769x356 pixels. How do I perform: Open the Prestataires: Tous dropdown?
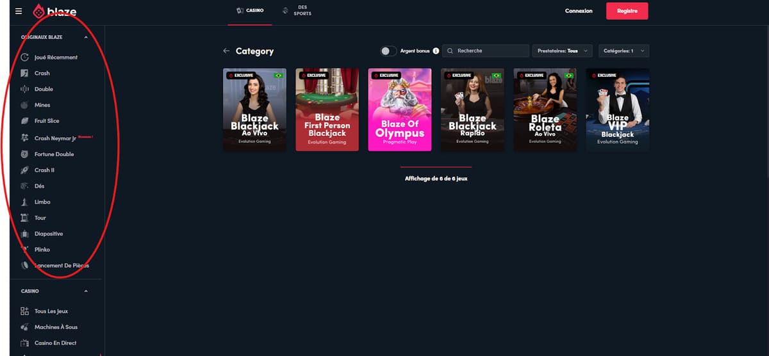[563, 51]
